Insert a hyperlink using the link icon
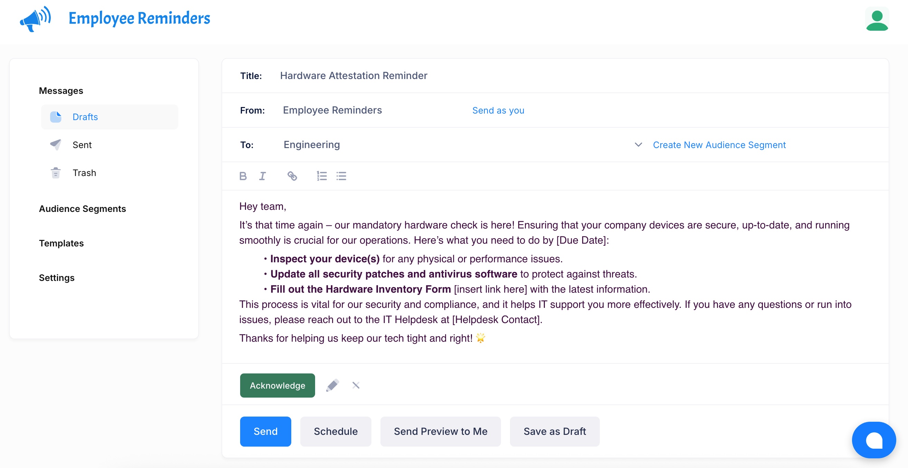The height and width of the screenshot is (468, 908). [292, 176]
